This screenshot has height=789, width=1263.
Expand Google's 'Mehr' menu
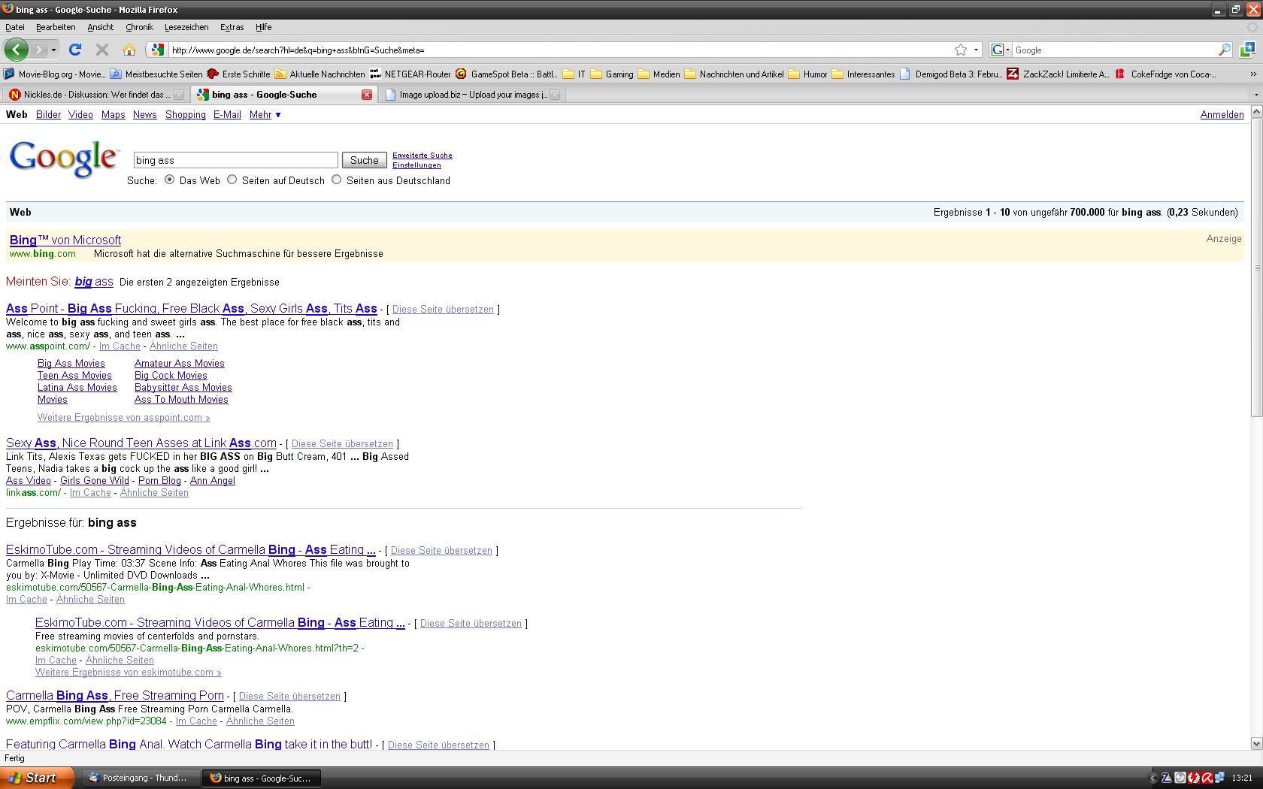pos(265,115)
